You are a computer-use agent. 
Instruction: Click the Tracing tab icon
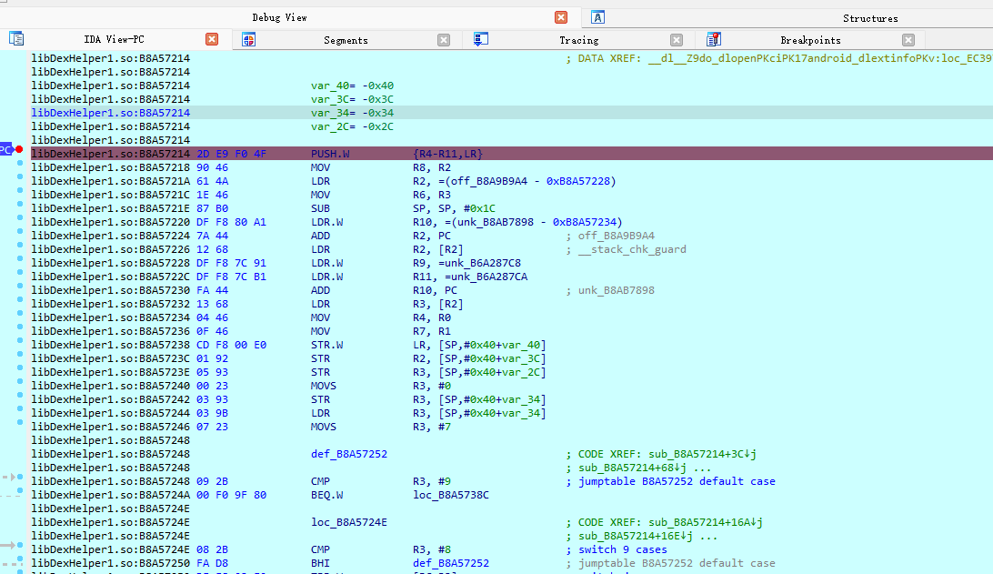481,39
